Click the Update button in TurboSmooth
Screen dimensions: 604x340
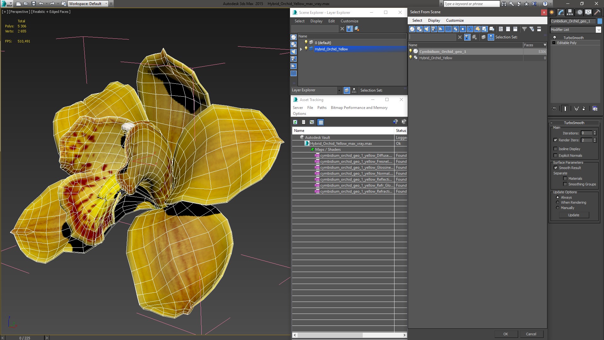[x=574, y=215]
